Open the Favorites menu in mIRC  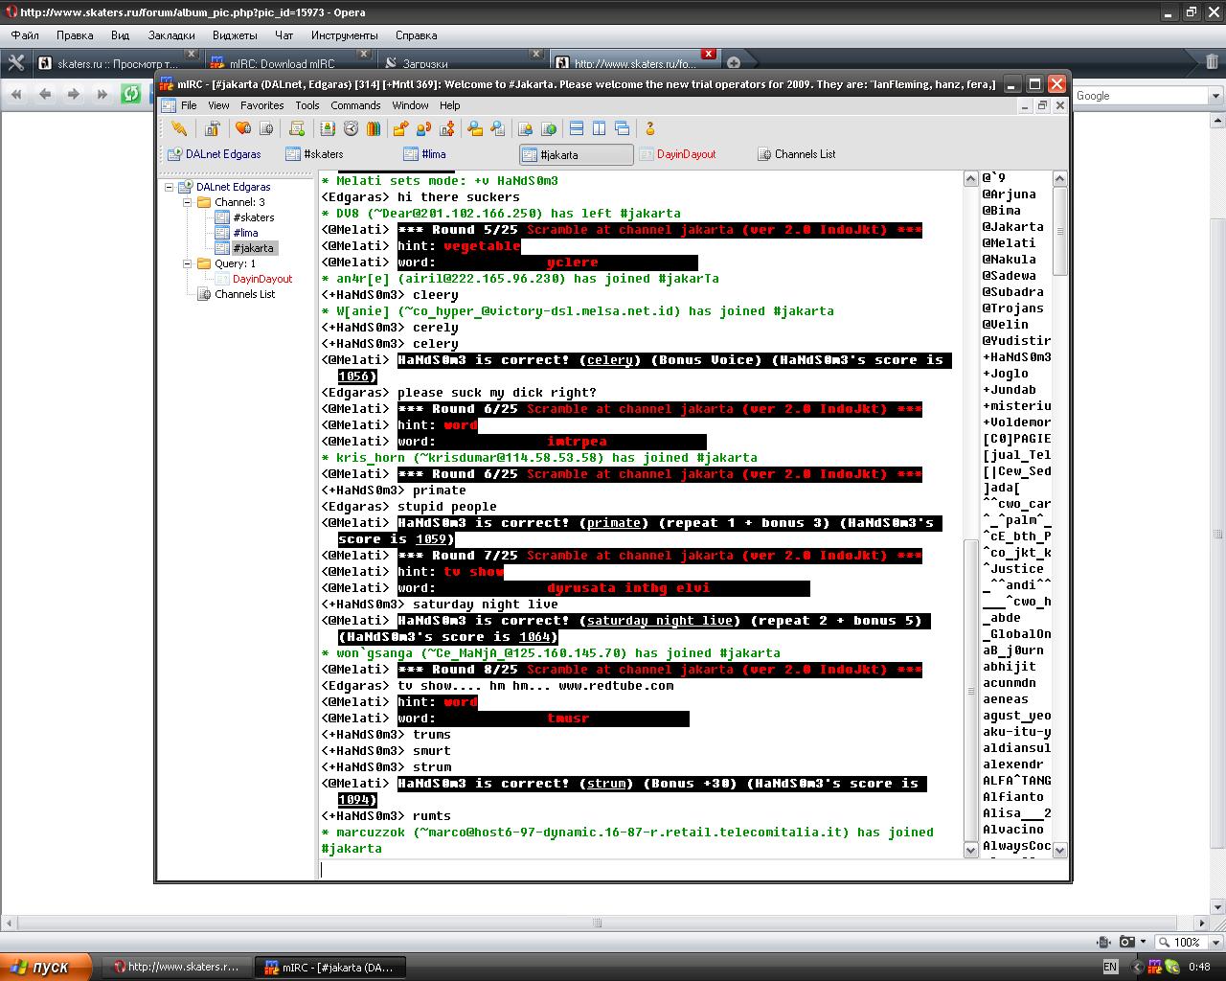[261, 105]
